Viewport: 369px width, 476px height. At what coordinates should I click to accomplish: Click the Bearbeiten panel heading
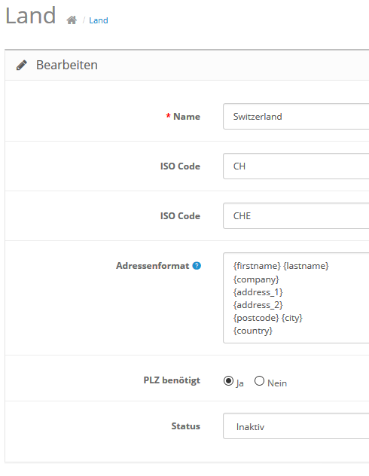[x=67, y=65]
